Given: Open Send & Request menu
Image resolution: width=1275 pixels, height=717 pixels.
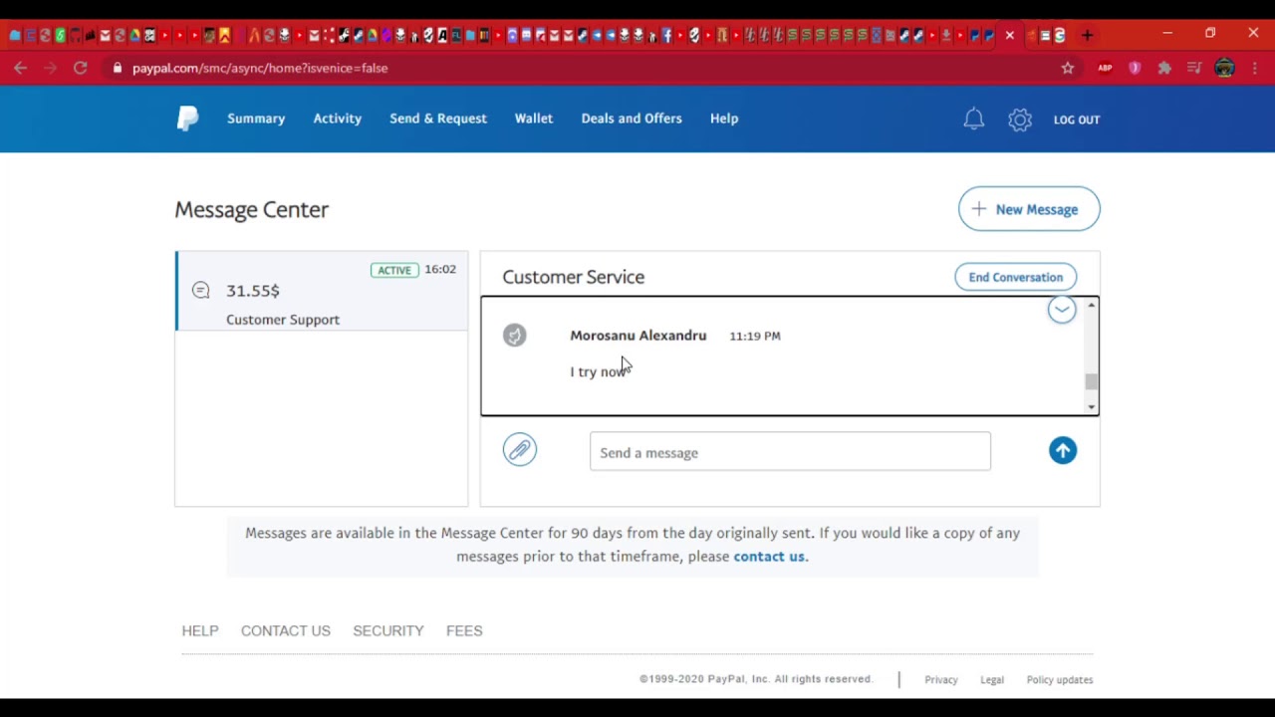Looking at the screenshot, I should (x=438, y=119).
